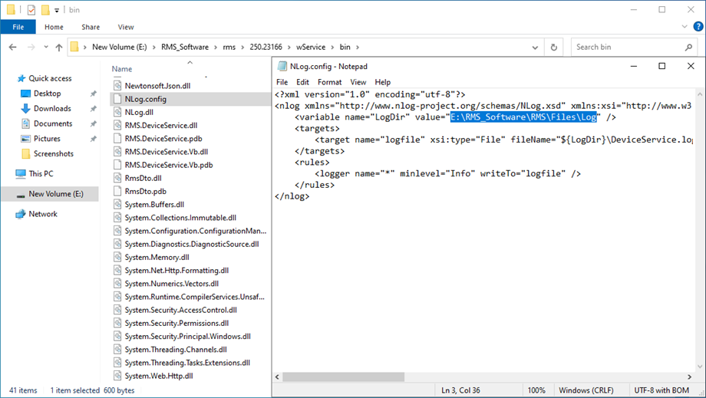Screen dimensions: 706x398
Task: Select System.Threading.Channels.dll file
Action: [x=176, y=350]
